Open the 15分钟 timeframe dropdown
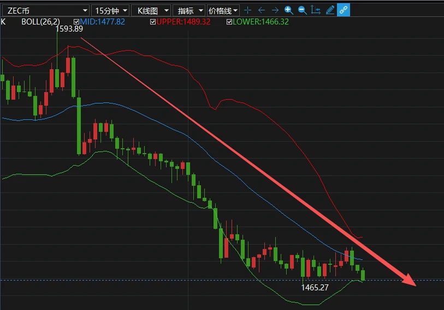 110,11
